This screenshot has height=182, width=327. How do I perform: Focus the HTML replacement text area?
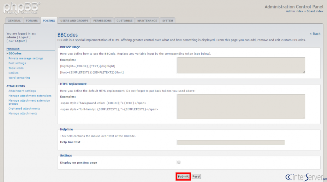241,107
